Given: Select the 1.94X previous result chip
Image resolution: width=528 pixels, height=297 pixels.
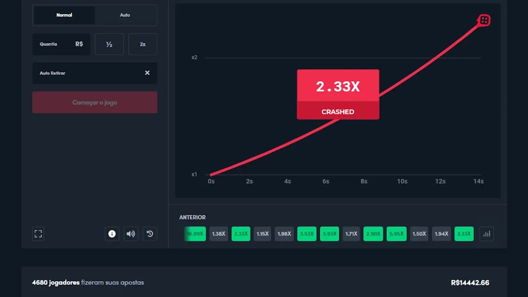Looking at the screenshot, I should click(441, 233).
